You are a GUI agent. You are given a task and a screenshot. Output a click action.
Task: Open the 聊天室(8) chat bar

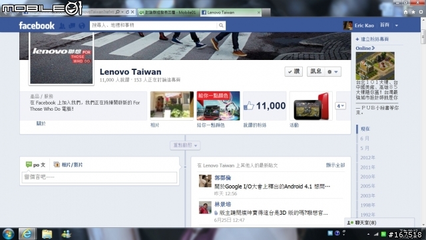(x=379, y=223)
